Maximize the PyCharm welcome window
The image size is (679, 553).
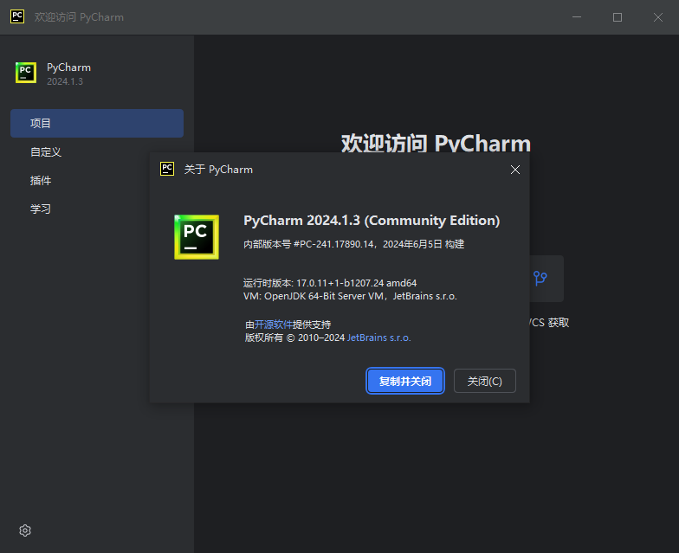[x=618, y=17]
